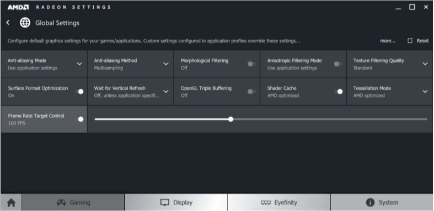This screenshot has width=434, height=211.
Task: Click 'AMD optimized' under Shader Cache
Action: click(283, 96)
